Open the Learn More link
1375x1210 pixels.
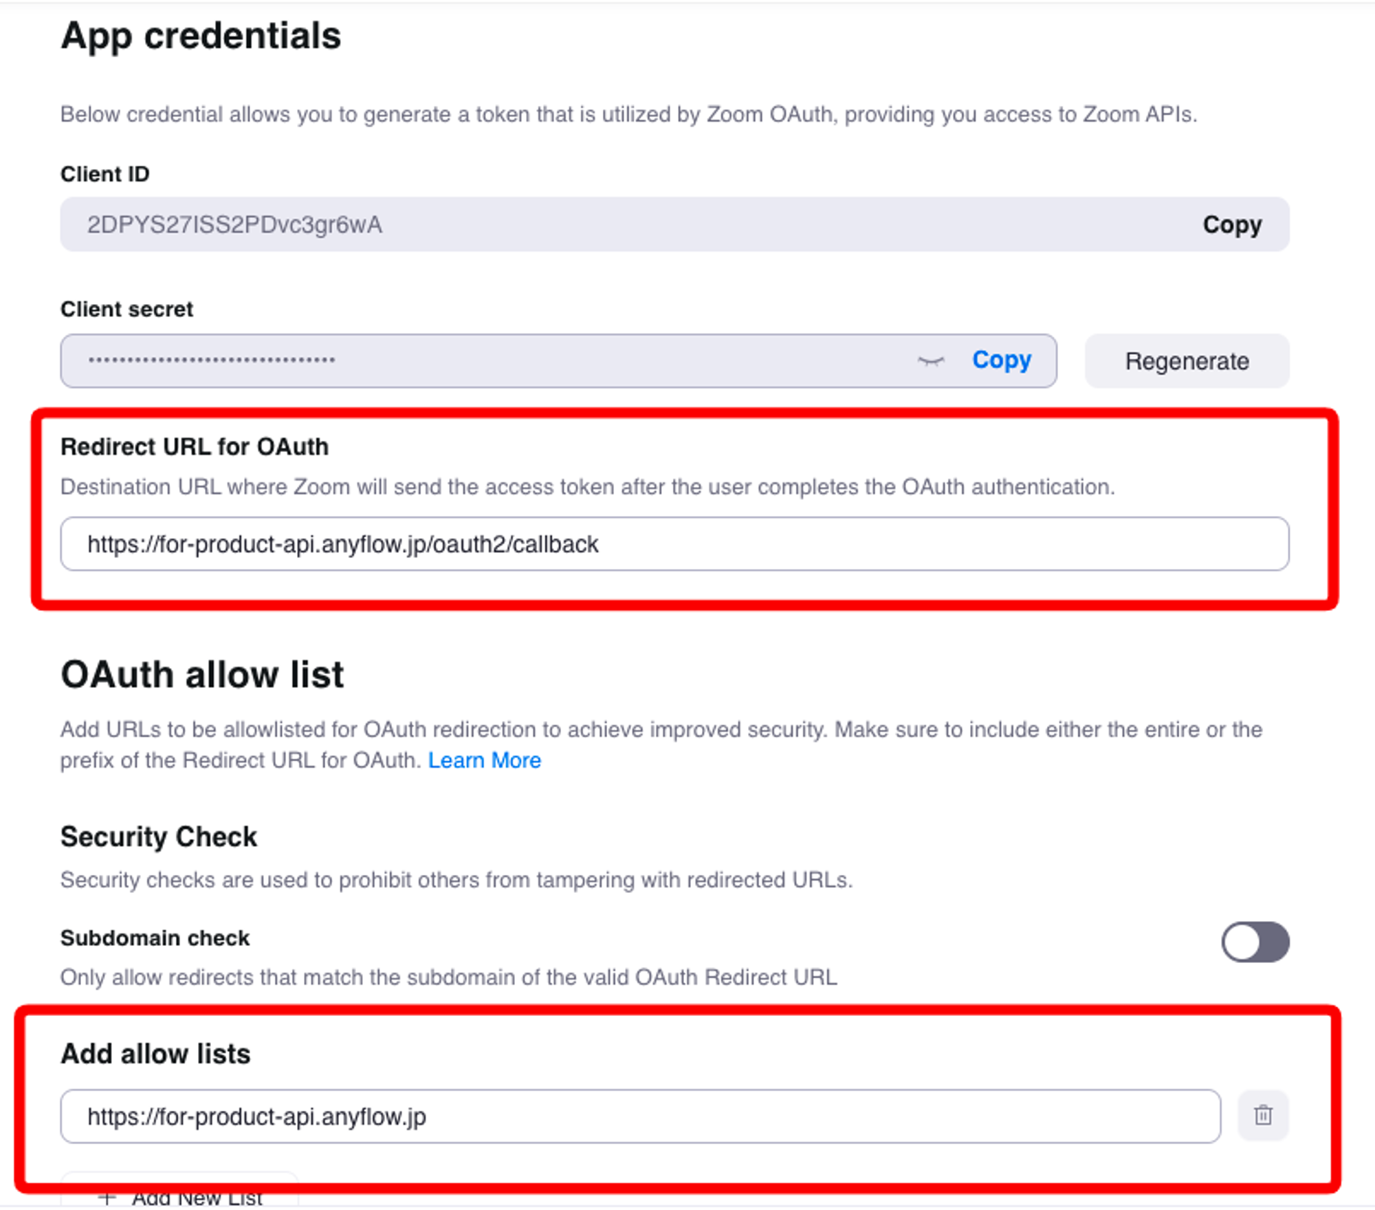(485, 760)
